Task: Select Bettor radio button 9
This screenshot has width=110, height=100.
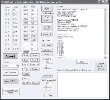Action: [14, 44]
